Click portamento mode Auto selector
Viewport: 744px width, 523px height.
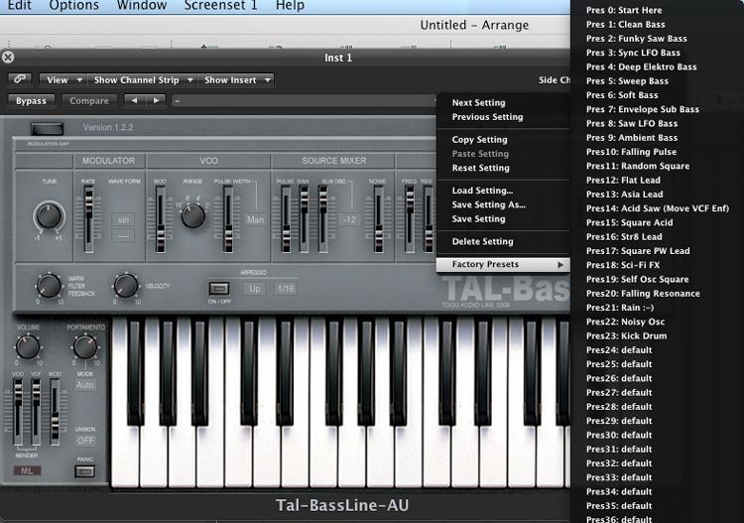[85, 385]
